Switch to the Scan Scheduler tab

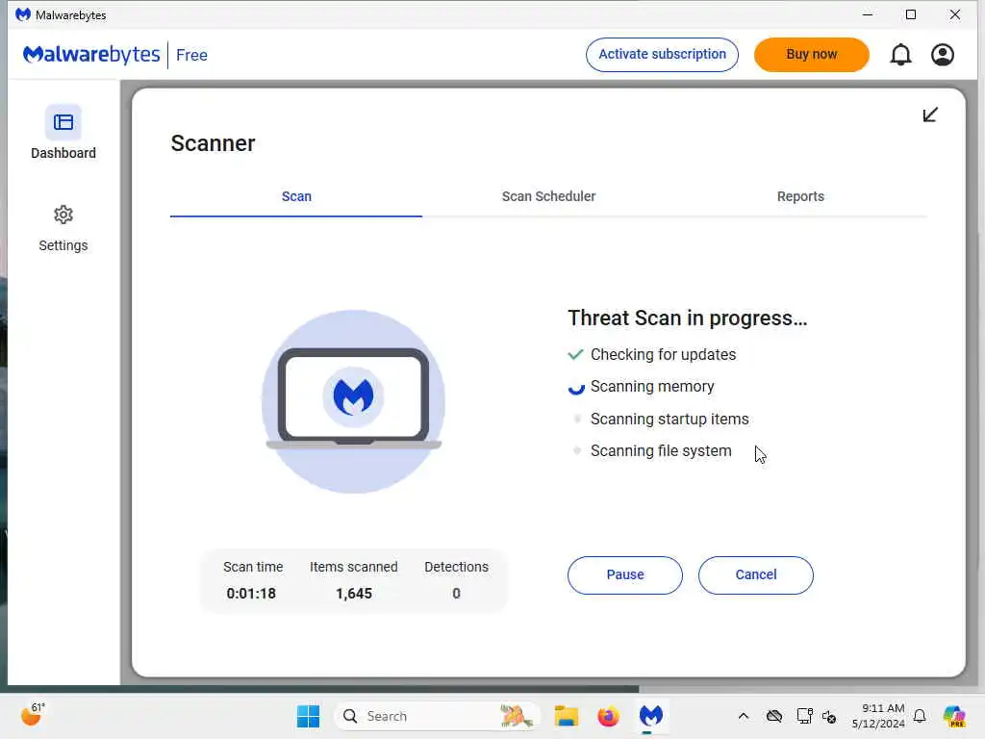pyautogui.click(x=548, y=196)
